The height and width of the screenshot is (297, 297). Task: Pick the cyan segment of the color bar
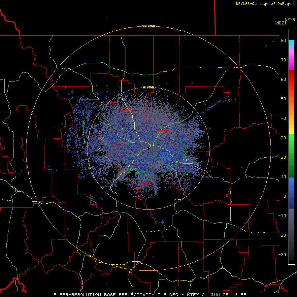[291, 44]
